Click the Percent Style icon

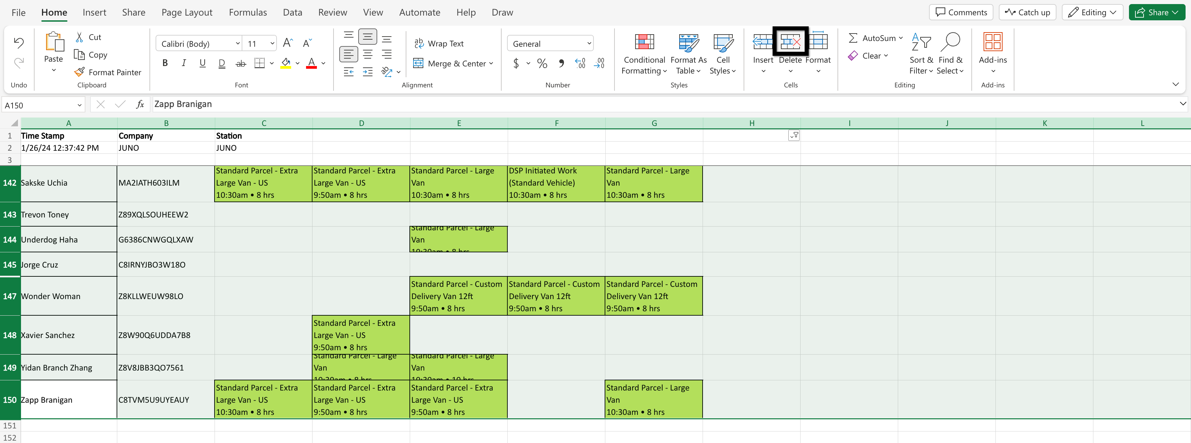542,63
